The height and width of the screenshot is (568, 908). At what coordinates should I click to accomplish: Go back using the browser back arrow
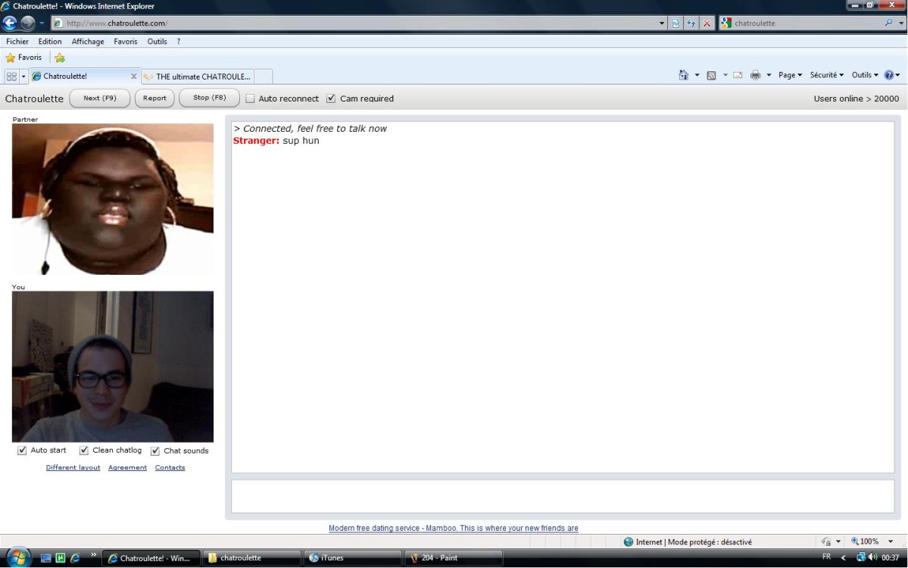(x=10, y=23)
